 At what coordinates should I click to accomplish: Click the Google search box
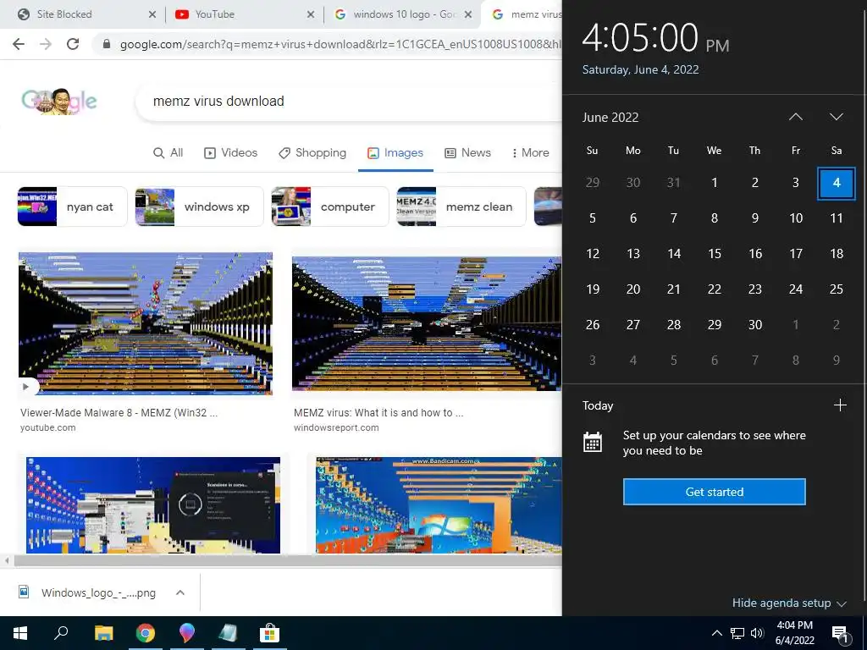(x=348, y=102)
